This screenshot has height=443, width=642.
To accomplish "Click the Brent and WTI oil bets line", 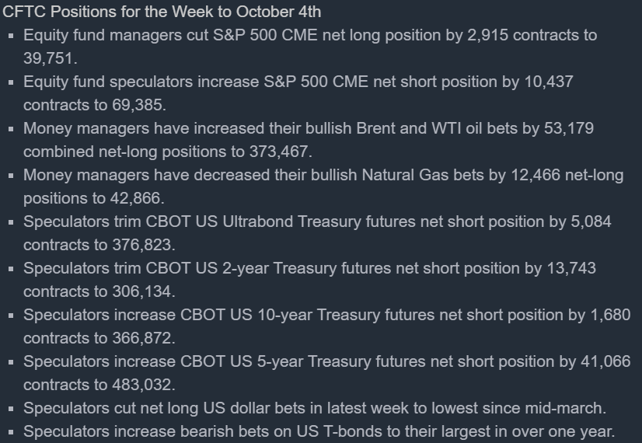I will click(309, 128).
